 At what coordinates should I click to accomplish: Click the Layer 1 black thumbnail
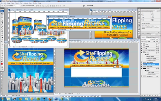145,69
